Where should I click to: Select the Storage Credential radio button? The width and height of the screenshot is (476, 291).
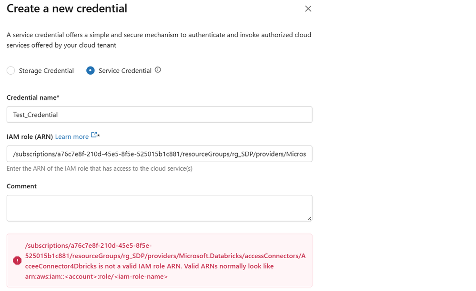pos(10,70)
